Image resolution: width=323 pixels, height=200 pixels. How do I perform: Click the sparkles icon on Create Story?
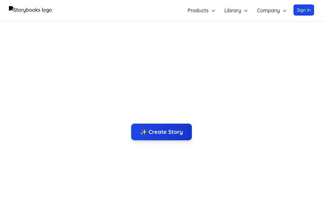pyautogui.click(x=143, y=132)
